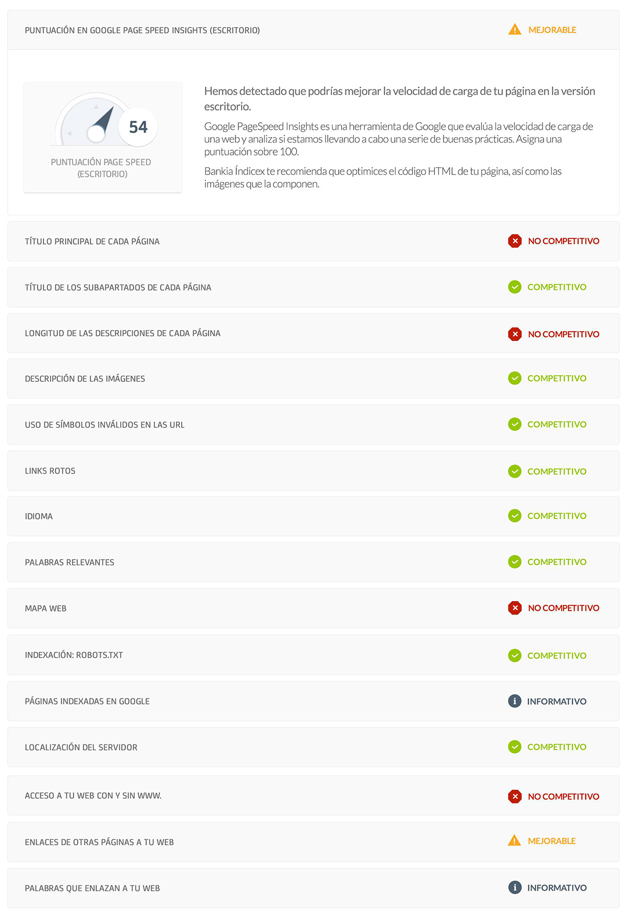Expand the Idioma section row
The height and width of the screenshot is (915, 625).
39,517
